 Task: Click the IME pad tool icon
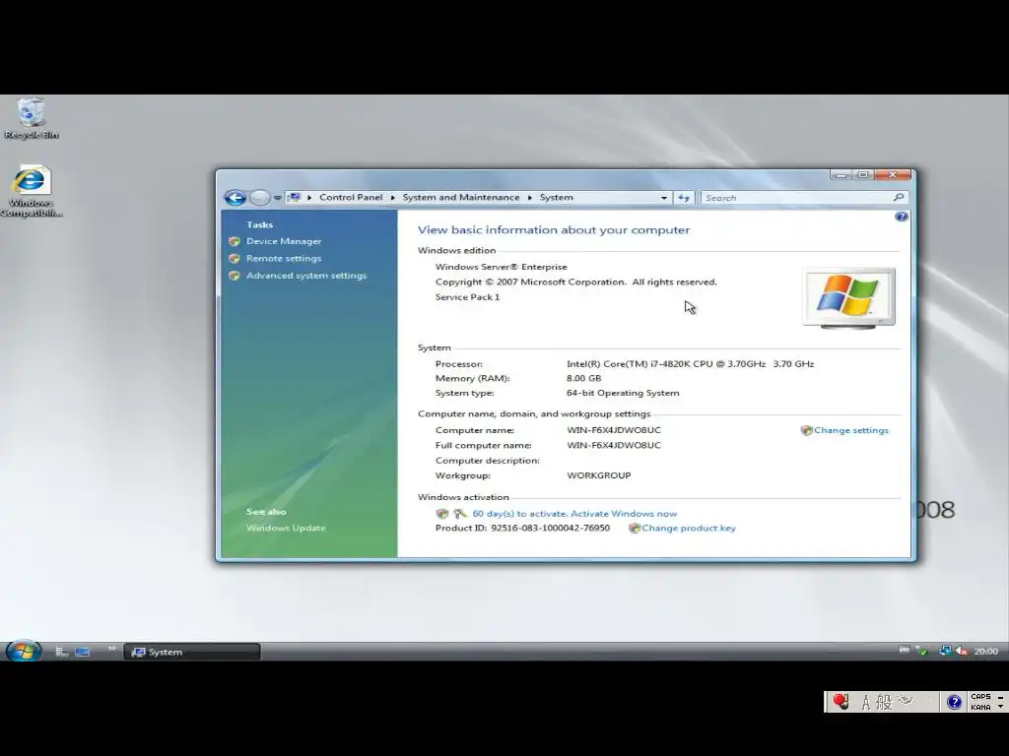pyautogui.click(x=907, y=700)
